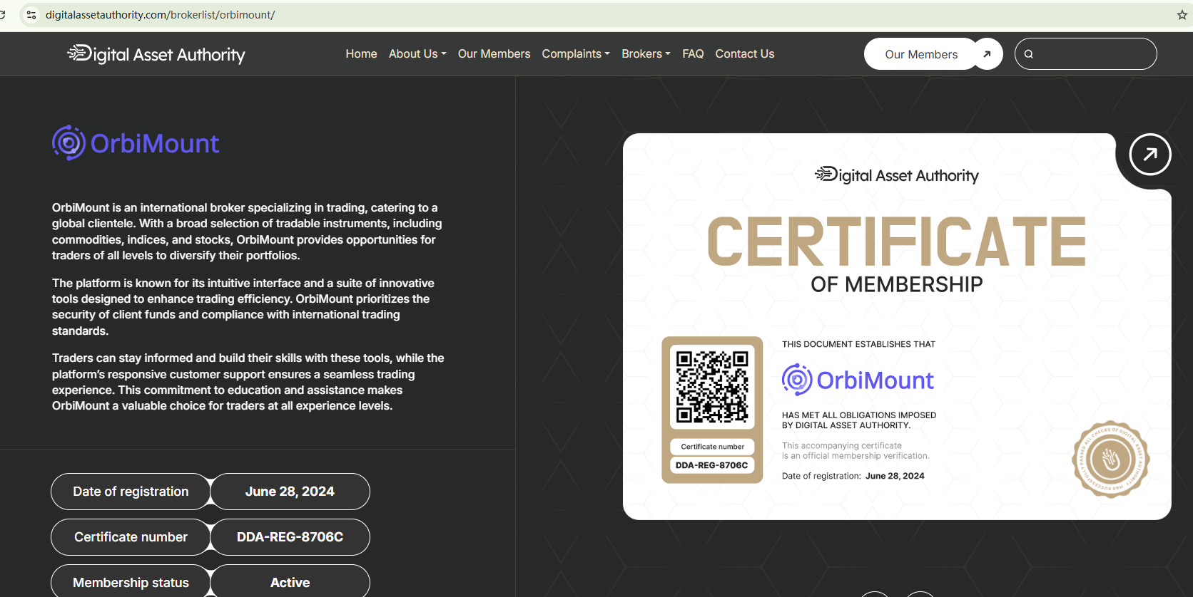Click the OF MEMBERSHIP subtitle

pyautogui.click(x=897, y=285)
